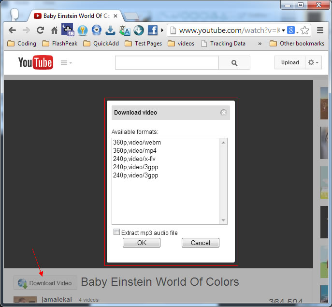Image resolution: width=332 pixels, height=307 pixels.
Task: Open the QuickAdd bookmarks folder
Action: click(x=101, y=44)
